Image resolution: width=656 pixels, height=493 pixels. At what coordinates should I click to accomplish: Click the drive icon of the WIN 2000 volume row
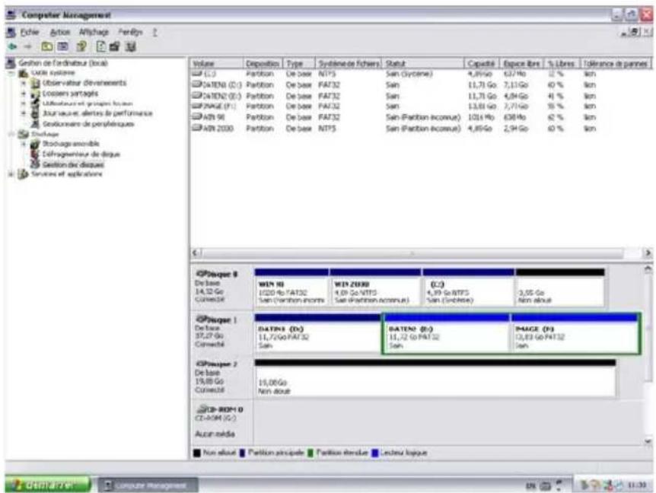pyautogui.click(x=196, y=128)
